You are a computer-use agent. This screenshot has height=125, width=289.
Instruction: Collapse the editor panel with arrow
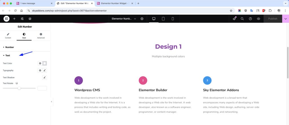coord(51,101)
